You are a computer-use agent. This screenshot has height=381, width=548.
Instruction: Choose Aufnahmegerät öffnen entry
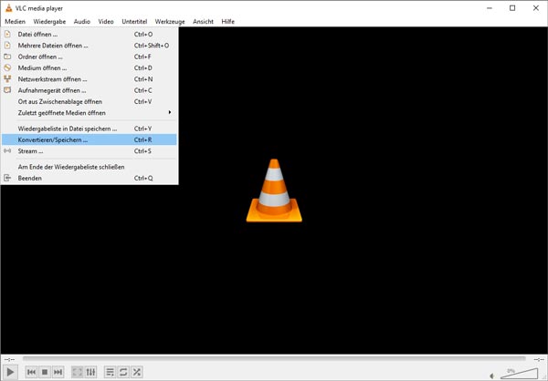90,90
